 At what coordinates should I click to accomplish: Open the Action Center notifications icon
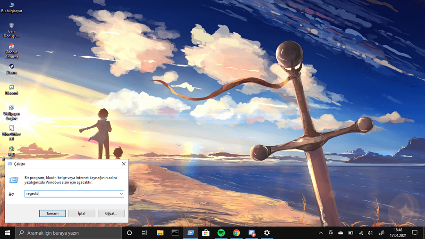[x=415, y=233]
